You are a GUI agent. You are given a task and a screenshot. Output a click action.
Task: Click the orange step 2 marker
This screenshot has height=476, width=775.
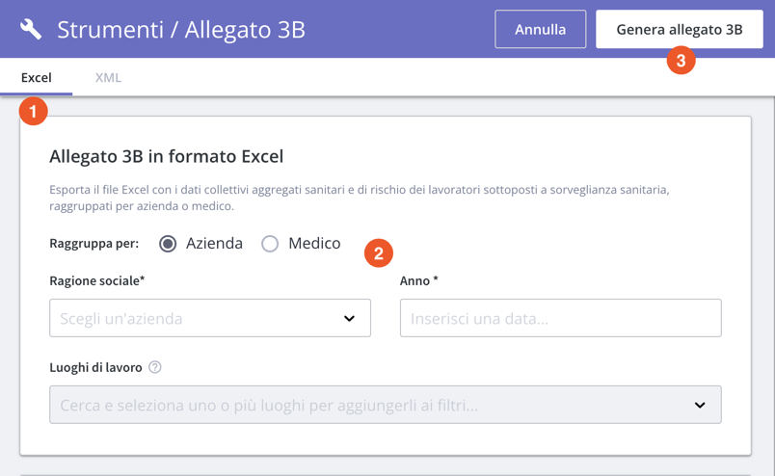click(x=378, y=253)
